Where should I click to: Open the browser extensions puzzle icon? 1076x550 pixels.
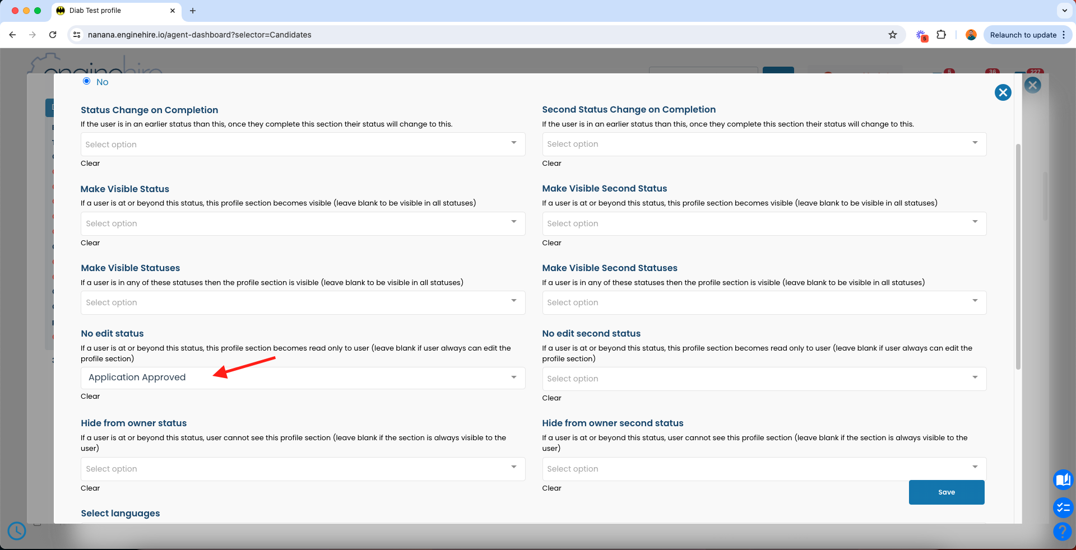coord(941,35)
